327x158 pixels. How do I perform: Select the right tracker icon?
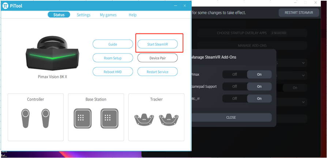coord(169,119)
